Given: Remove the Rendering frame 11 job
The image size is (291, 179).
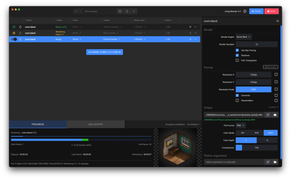Looking at the screenshot, I should (190, 33).
